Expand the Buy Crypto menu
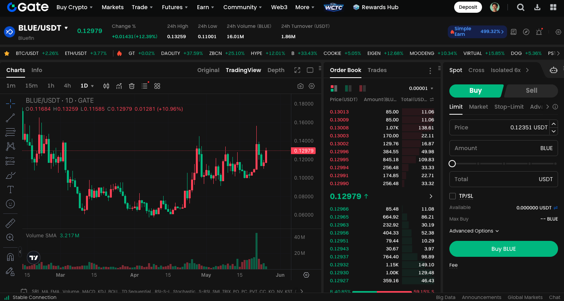 point(74,7)
